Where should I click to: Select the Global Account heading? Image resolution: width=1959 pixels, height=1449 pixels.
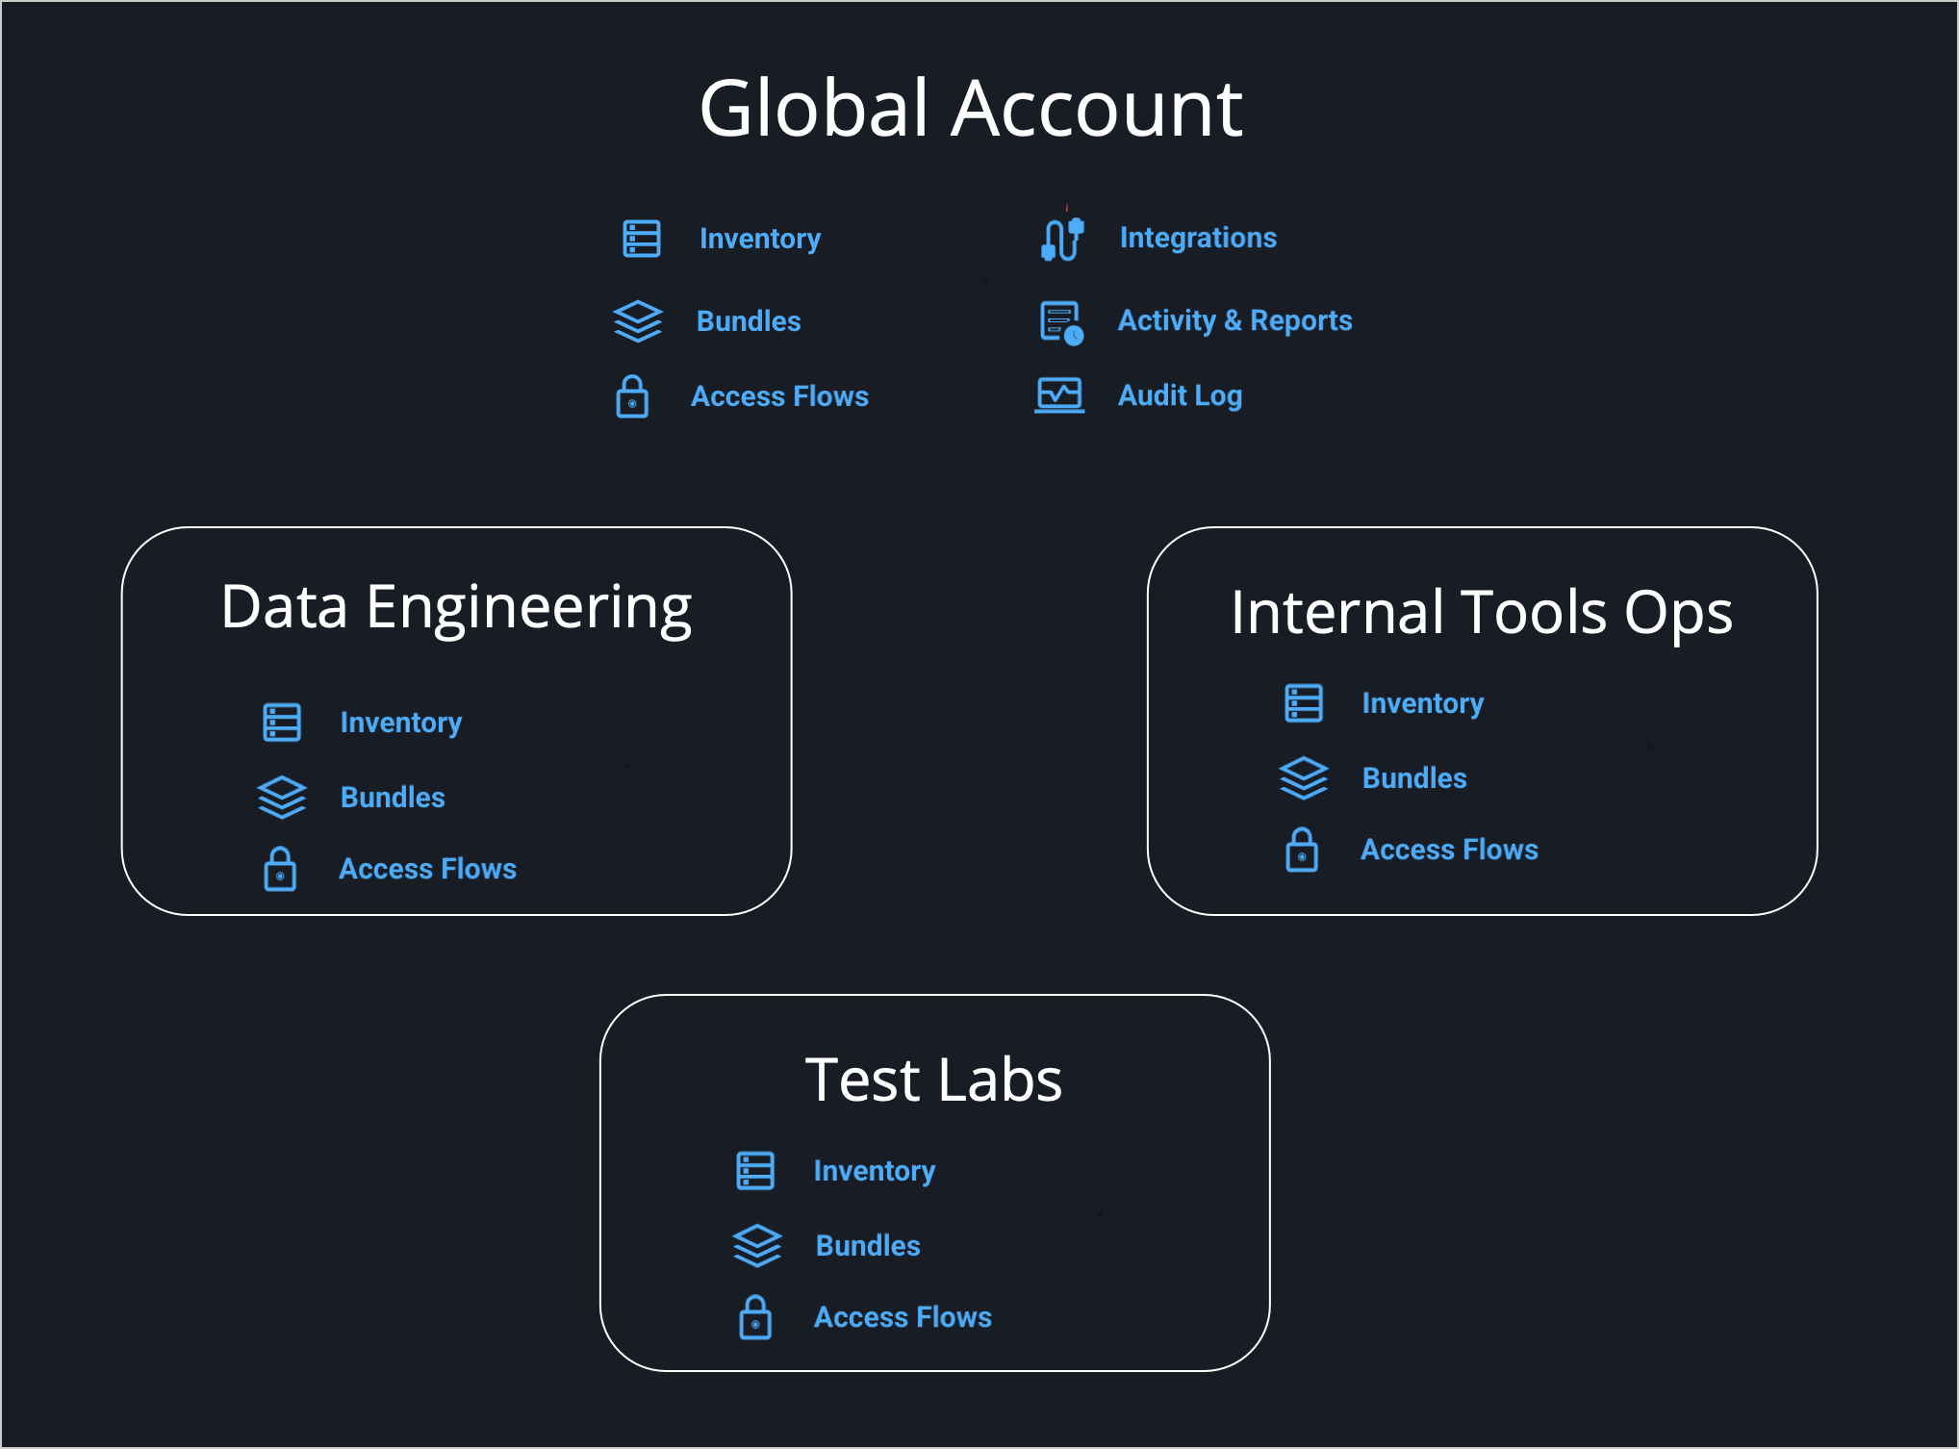[x=971, y=108]
